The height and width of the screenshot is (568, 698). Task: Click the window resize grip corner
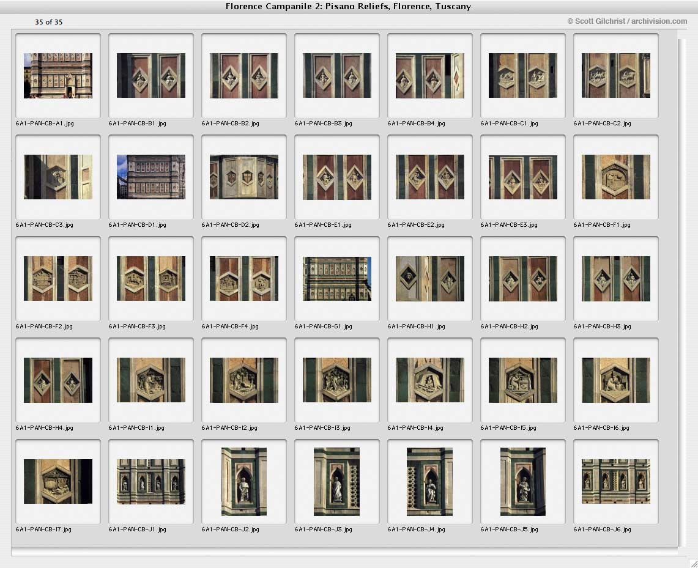click(692, 562)
